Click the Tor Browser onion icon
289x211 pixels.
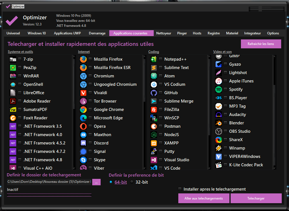(83, 101)
